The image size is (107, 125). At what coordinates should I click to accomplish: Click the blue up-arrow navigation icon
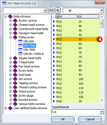point(58,10)
